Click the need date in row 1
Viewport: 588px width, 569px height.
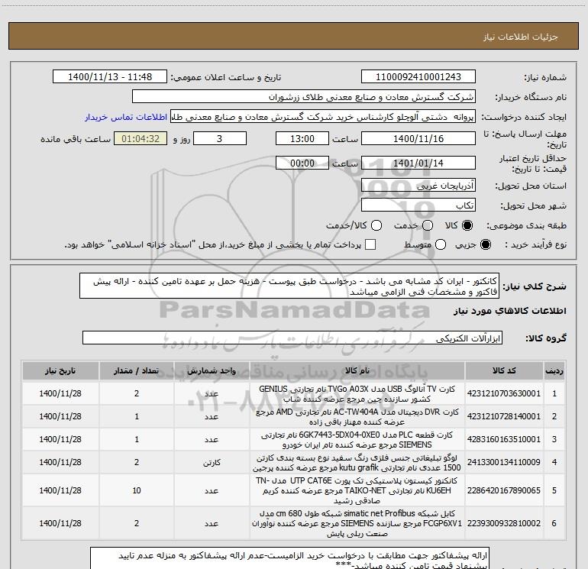click(x=60, y=393)
